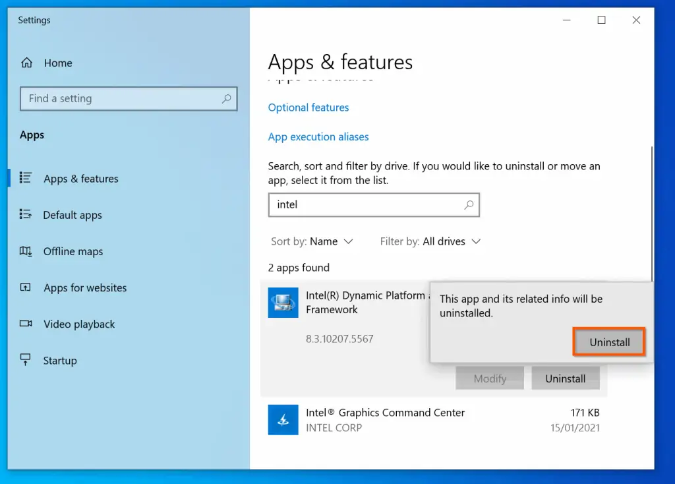Click the Home icon in sidebar
The width and height of the screenshot is (675, 484).
[26, 63]
